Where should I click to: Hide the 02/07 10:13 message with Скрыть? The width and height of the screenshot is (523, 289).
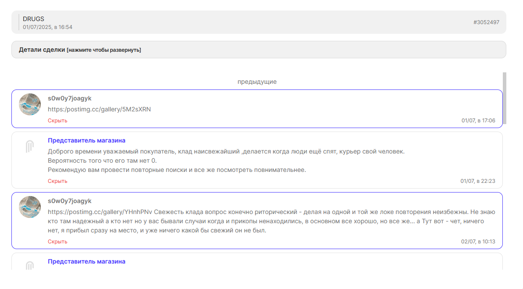click(57, 242)
